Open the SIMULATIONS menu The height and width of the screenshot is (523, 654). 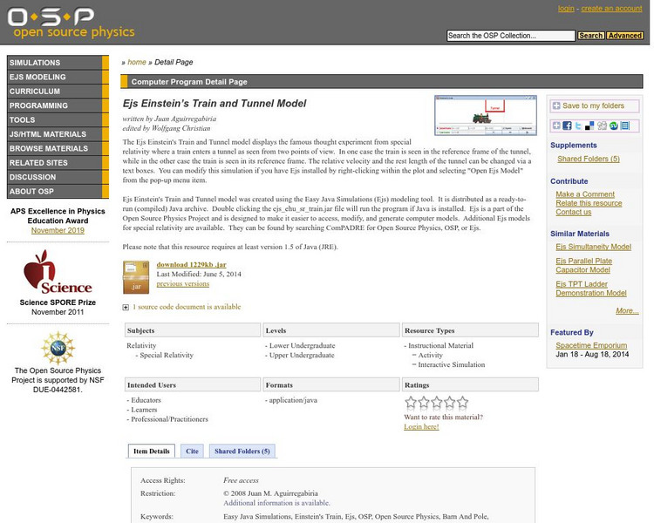[58, 63]
